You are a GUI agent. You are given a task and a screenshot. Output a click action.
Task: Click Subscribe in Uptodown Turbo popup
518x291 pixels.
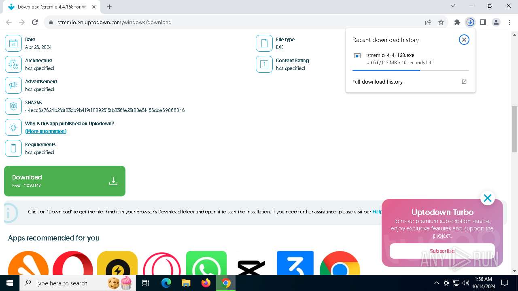pyautogui.click(x=442, y=251)
